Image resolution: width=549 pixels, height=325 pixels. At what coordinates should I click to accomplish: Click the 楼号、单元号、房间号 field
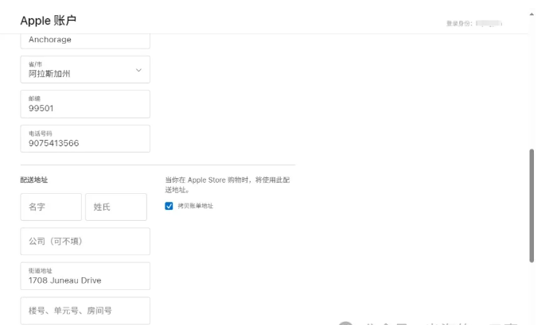click(85, 311)
